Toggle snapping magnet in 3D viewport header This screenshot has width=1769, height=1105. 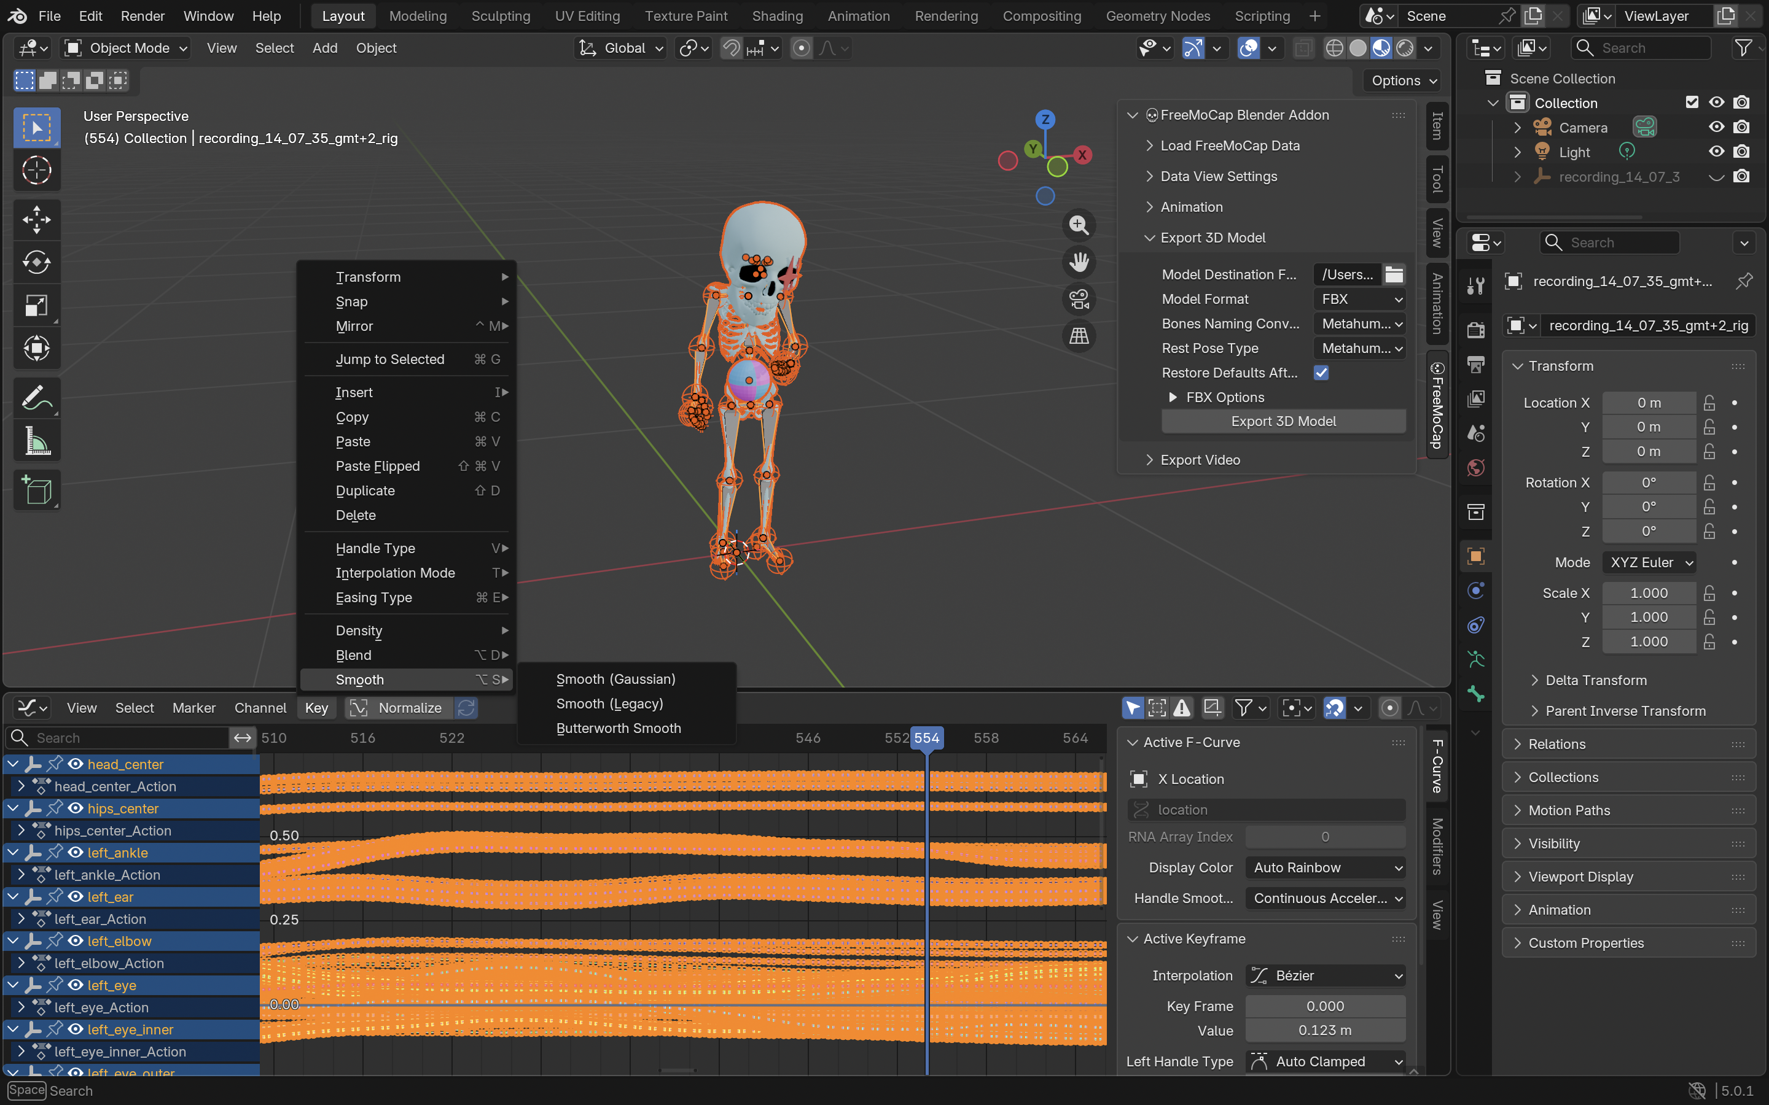click(x=731, y=48)
